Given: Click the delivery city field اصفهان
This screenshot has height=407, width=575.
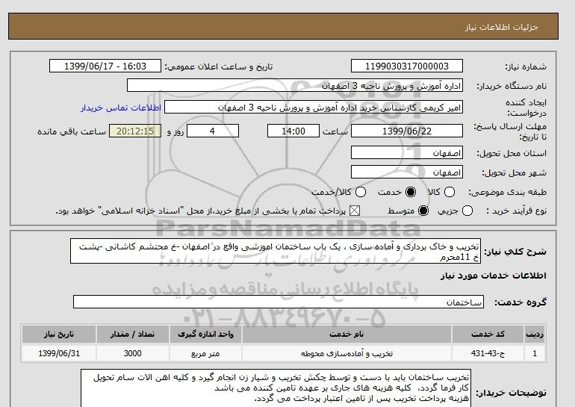Looking at the screenshot, I should 407,172.
